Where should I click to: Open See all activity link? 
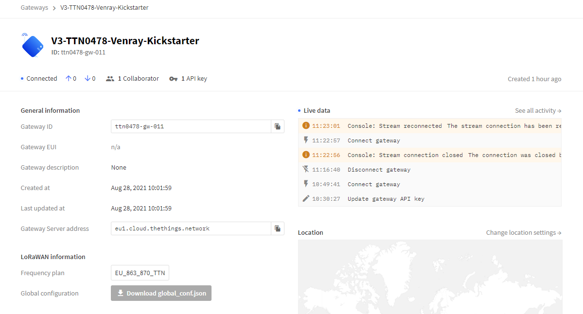(538, 111)
